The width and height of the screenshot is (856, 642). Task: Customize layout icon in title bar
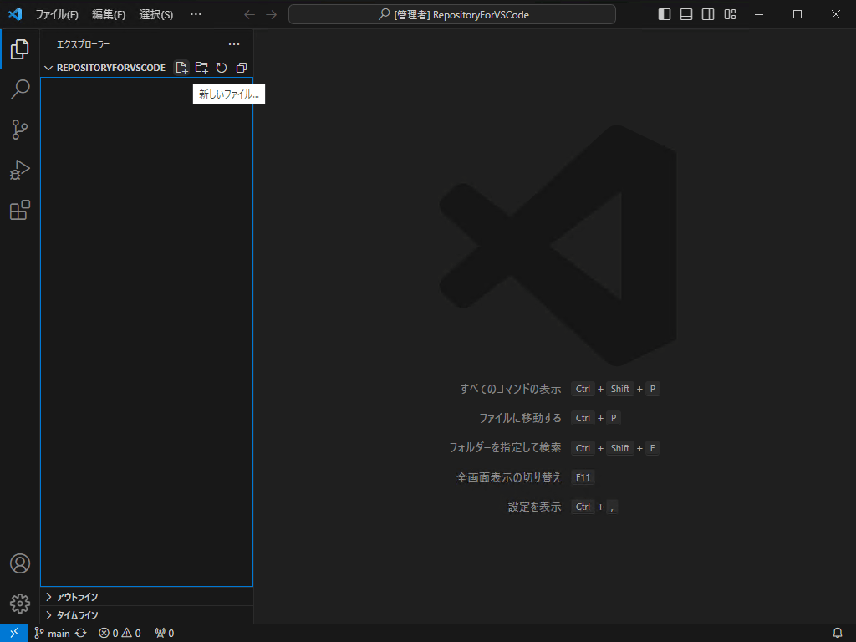pyautogui.click(x=730, y=14)
